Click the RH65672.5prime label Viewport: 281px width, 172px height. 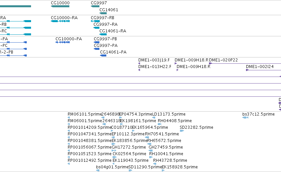164,141
